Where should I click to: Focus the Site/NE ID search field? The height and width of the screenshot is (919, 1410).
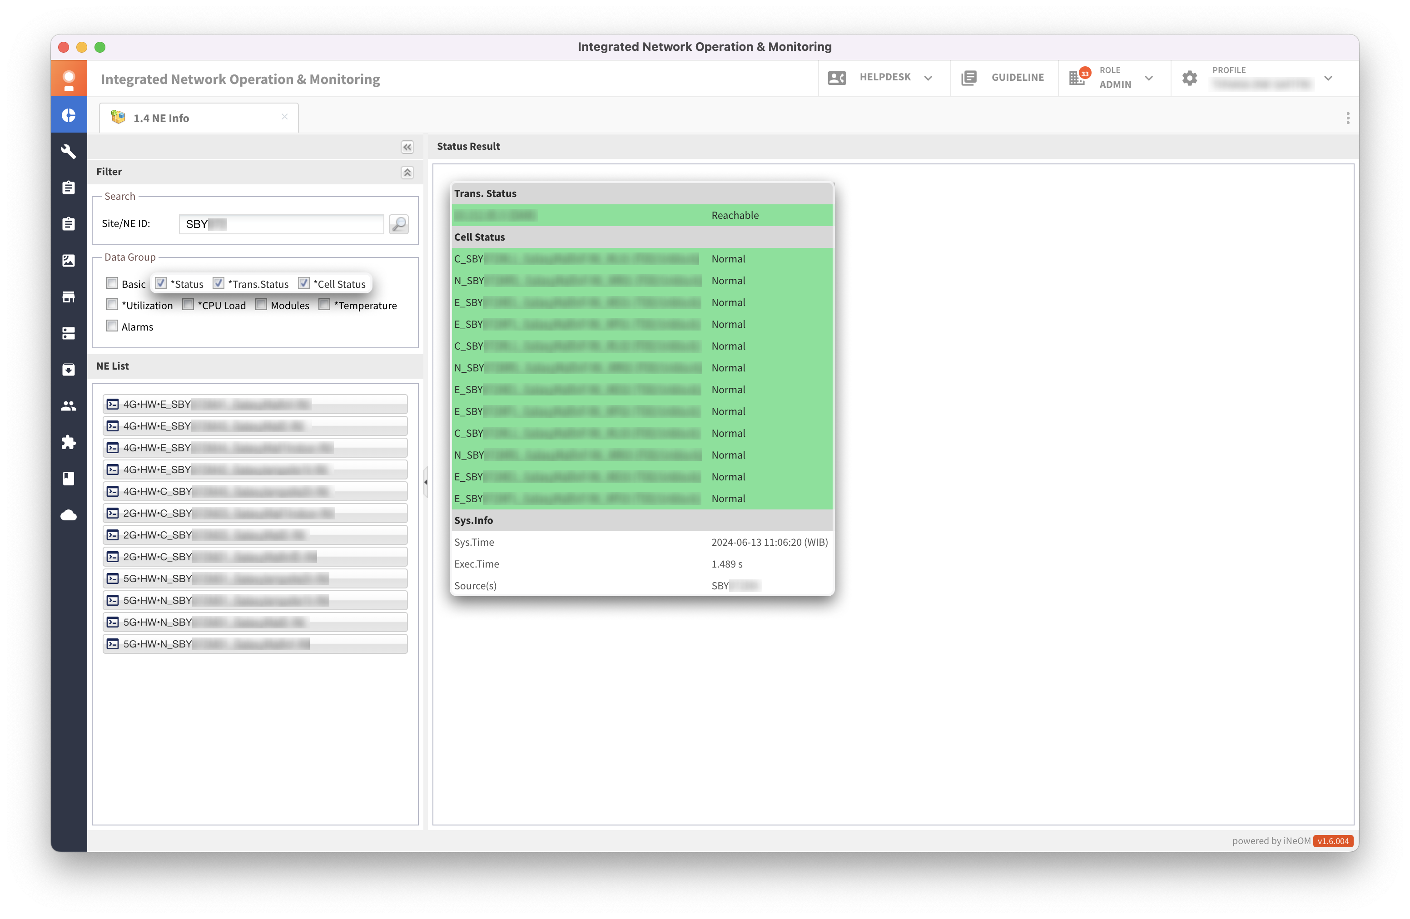tap(281, 224)
